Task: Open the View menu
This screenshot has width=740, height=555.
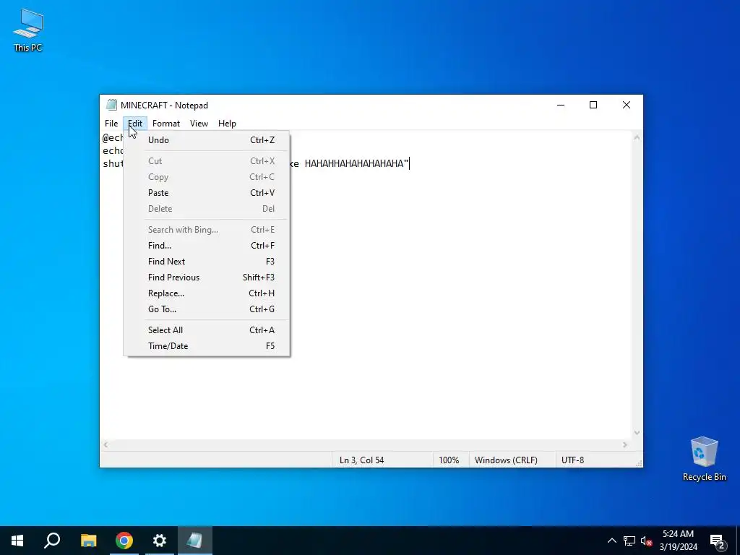Action: [199, 123]
